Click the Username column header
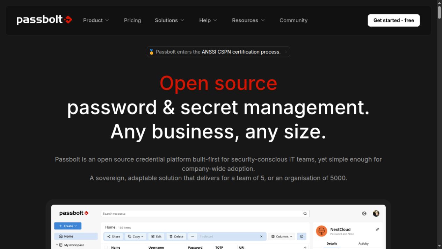This screenshot has height=249, width=442. (x=156, y=247)
